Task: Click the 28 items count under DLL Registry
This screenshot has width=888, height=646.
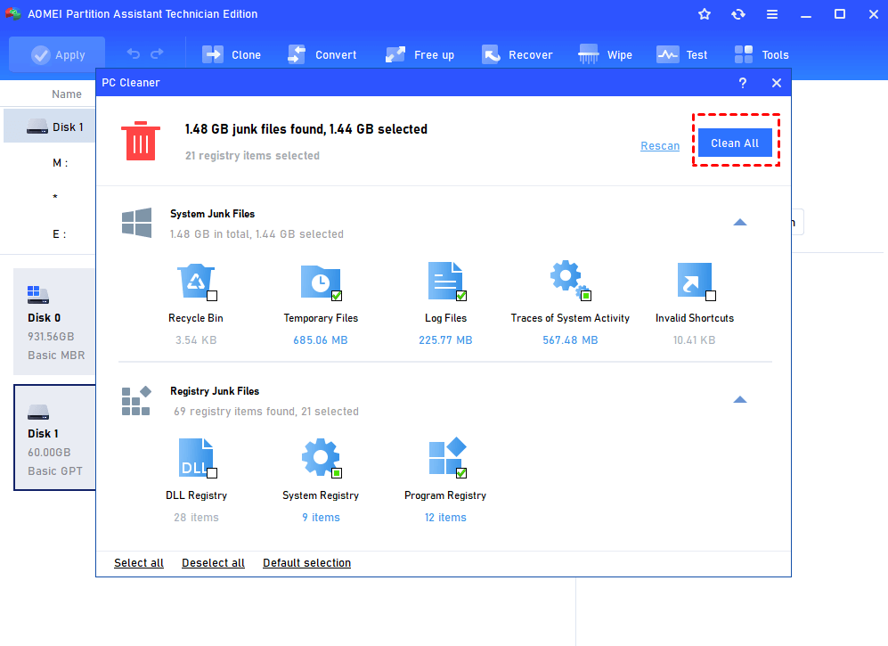Action: (196, 518)
